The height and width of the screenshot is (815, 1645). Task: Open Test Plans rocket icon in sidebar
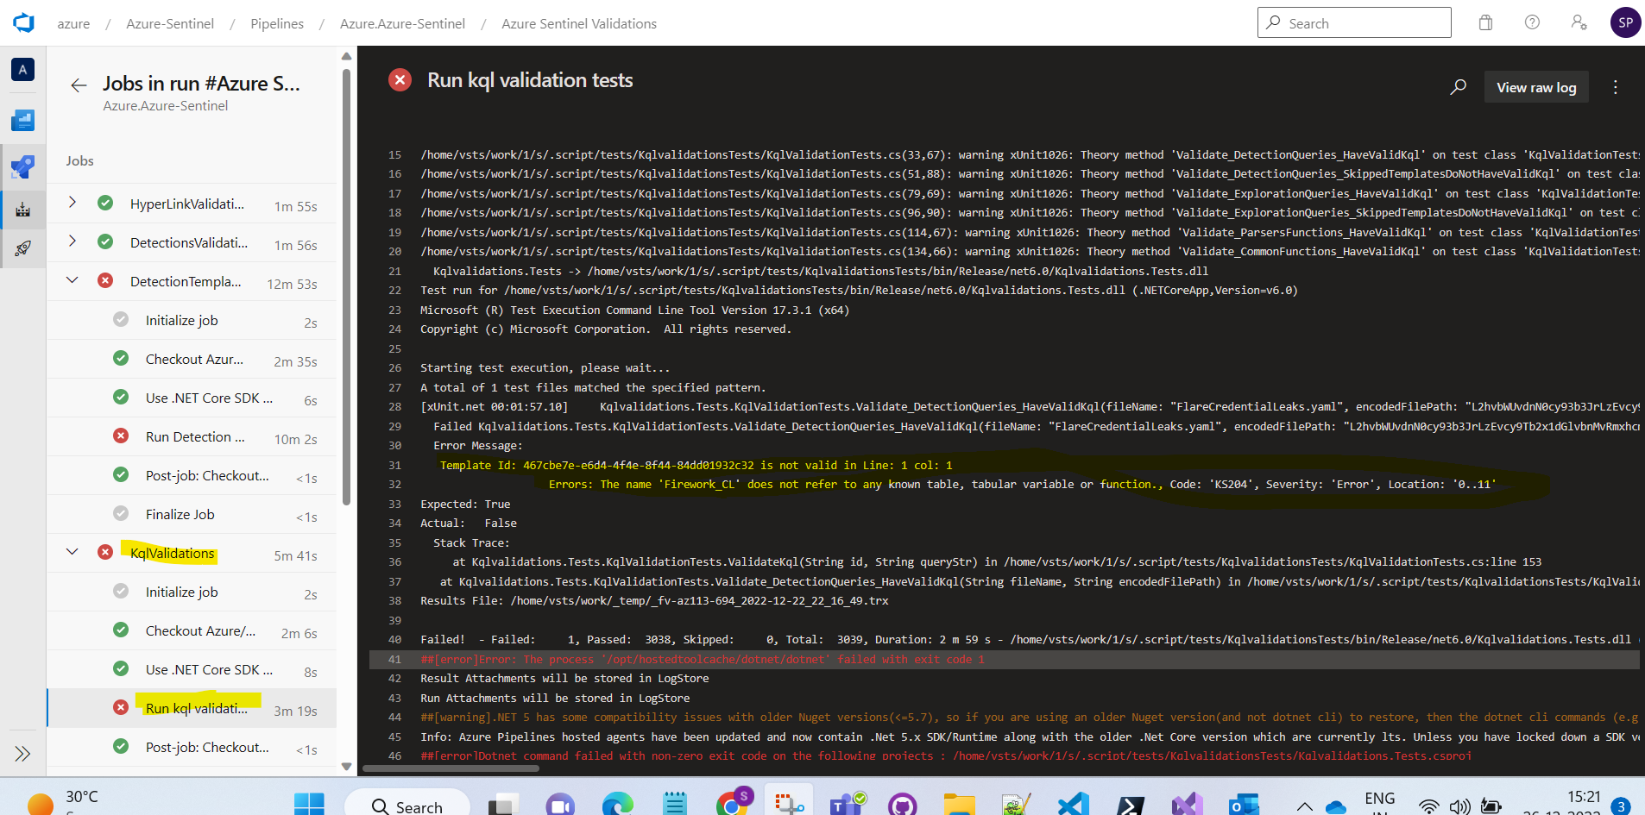click(23, 248)
